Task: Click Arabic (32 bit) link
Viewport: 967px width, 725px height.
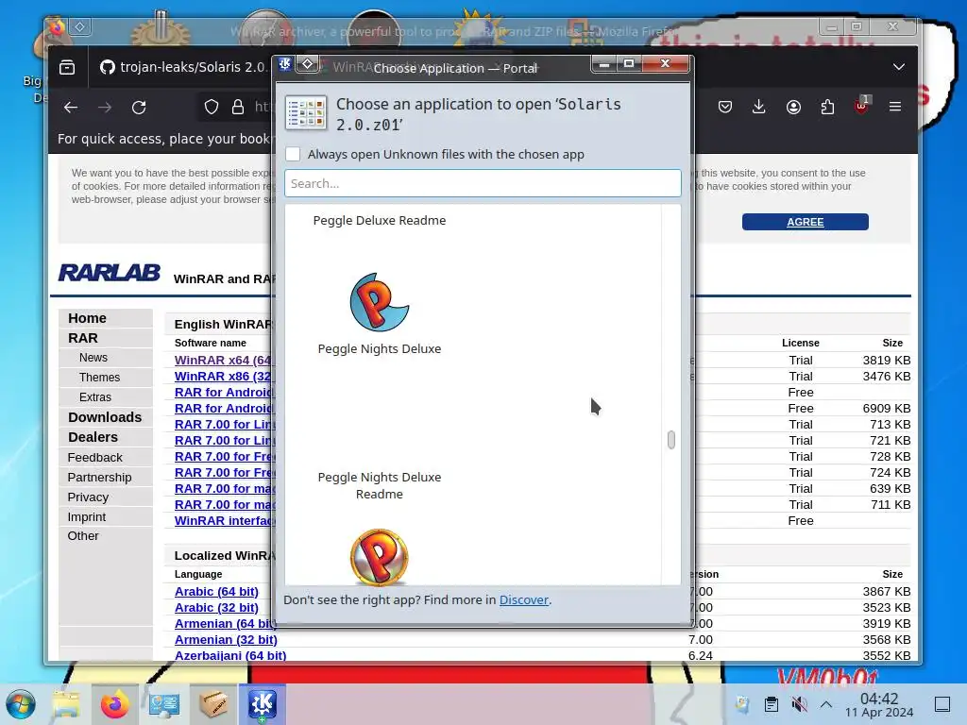Action: pyautogui.click(x=216, y=607)
